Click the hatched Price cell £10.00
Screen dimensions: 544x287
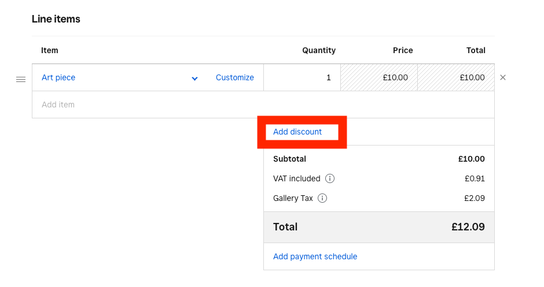378,77
